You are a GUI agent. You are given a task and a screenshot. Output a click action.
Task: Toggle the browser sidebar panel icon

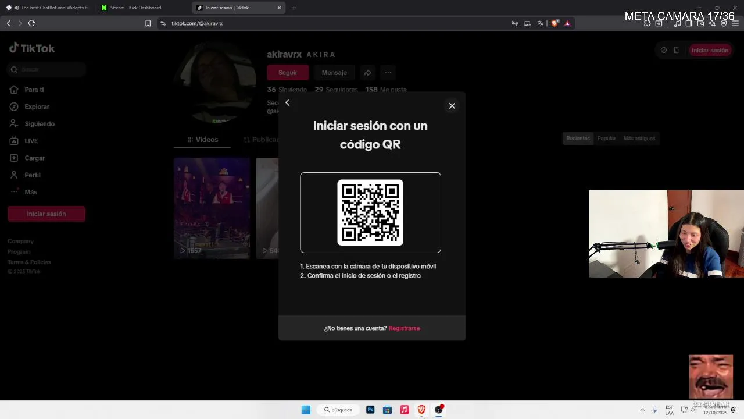(689, 23)
